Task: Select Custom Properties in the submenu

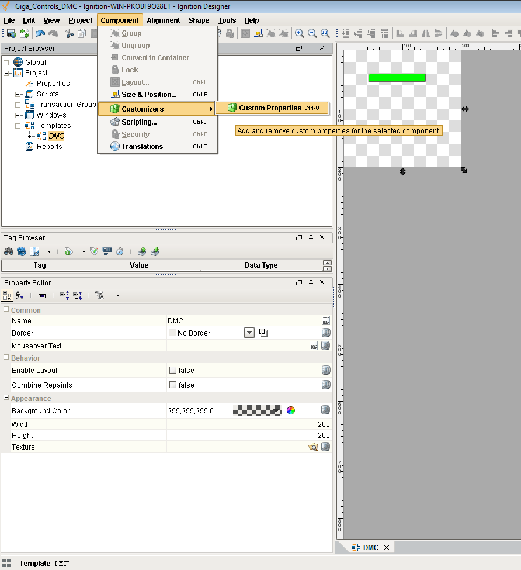Action: [x=270, y=108]
